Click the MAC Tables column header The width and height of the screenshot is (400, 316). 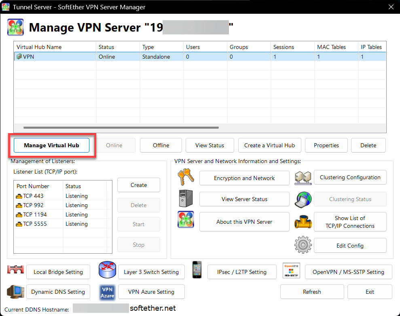point(336,47)
